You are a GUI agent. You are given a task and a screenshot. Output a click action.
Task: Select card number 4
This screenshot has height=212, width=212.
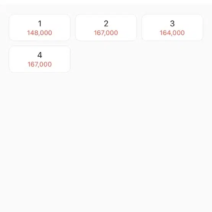point(40,59)
